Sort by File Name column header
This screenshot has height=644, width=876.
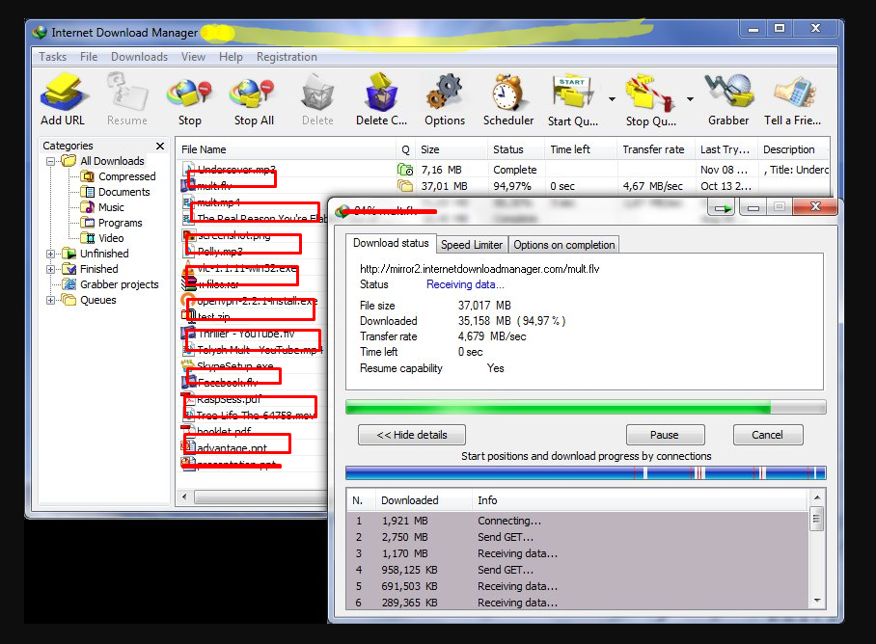287,149
